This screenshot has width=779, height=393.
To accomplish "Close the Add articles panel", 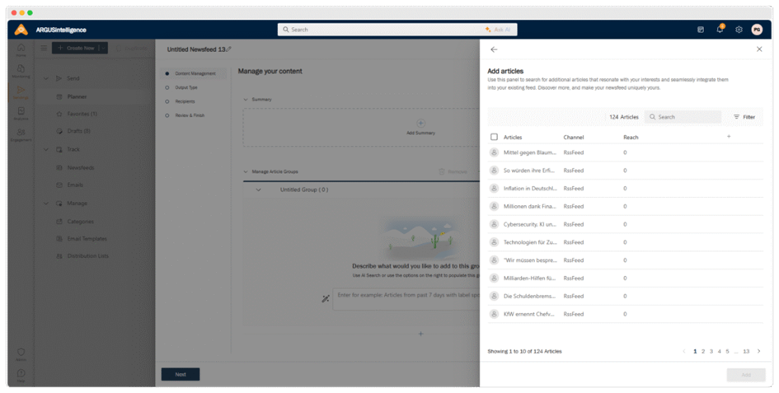I will pyautogui.click(x=759, y=49).
